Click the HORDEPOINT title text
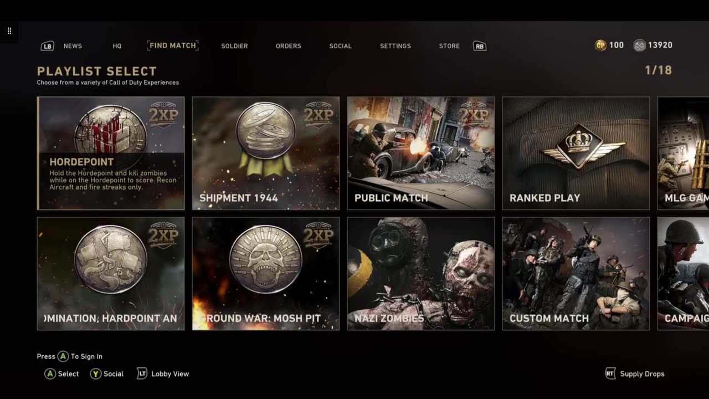The width and height of the screenshot is (709, 399). click(x=81, y=162)
